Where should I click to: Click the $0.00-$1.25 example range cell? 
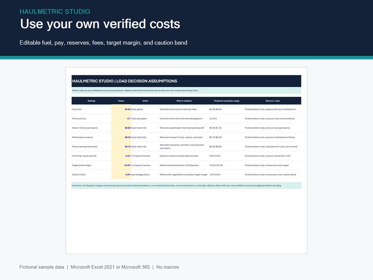click(216, 128)
